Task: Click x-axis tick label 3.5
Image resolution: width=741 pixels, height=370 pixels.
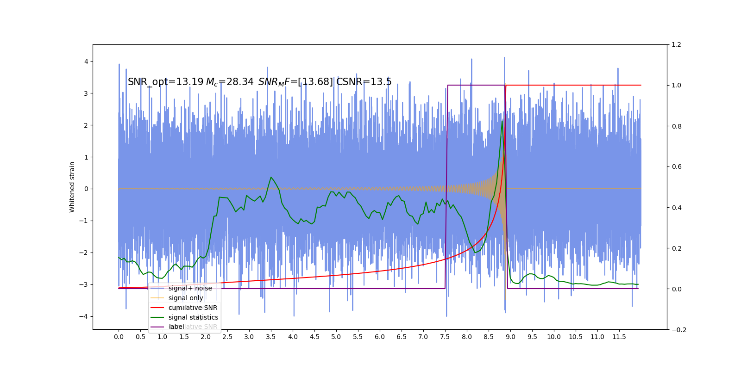Action: pyautogui.click(x=271, y=337)
